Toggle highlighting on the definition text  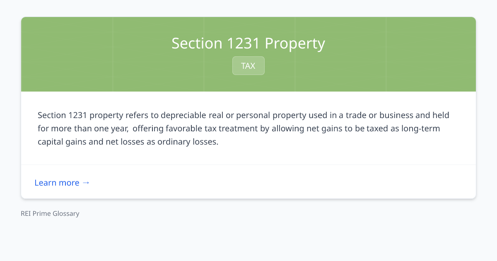pos(243,128)
